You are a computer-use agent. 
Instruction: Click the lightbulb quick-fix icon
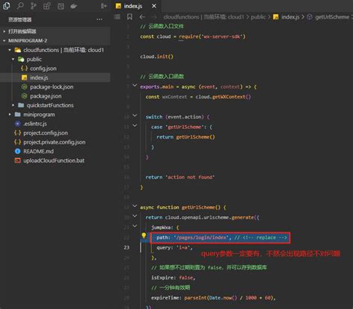click(x=144, y=235)
